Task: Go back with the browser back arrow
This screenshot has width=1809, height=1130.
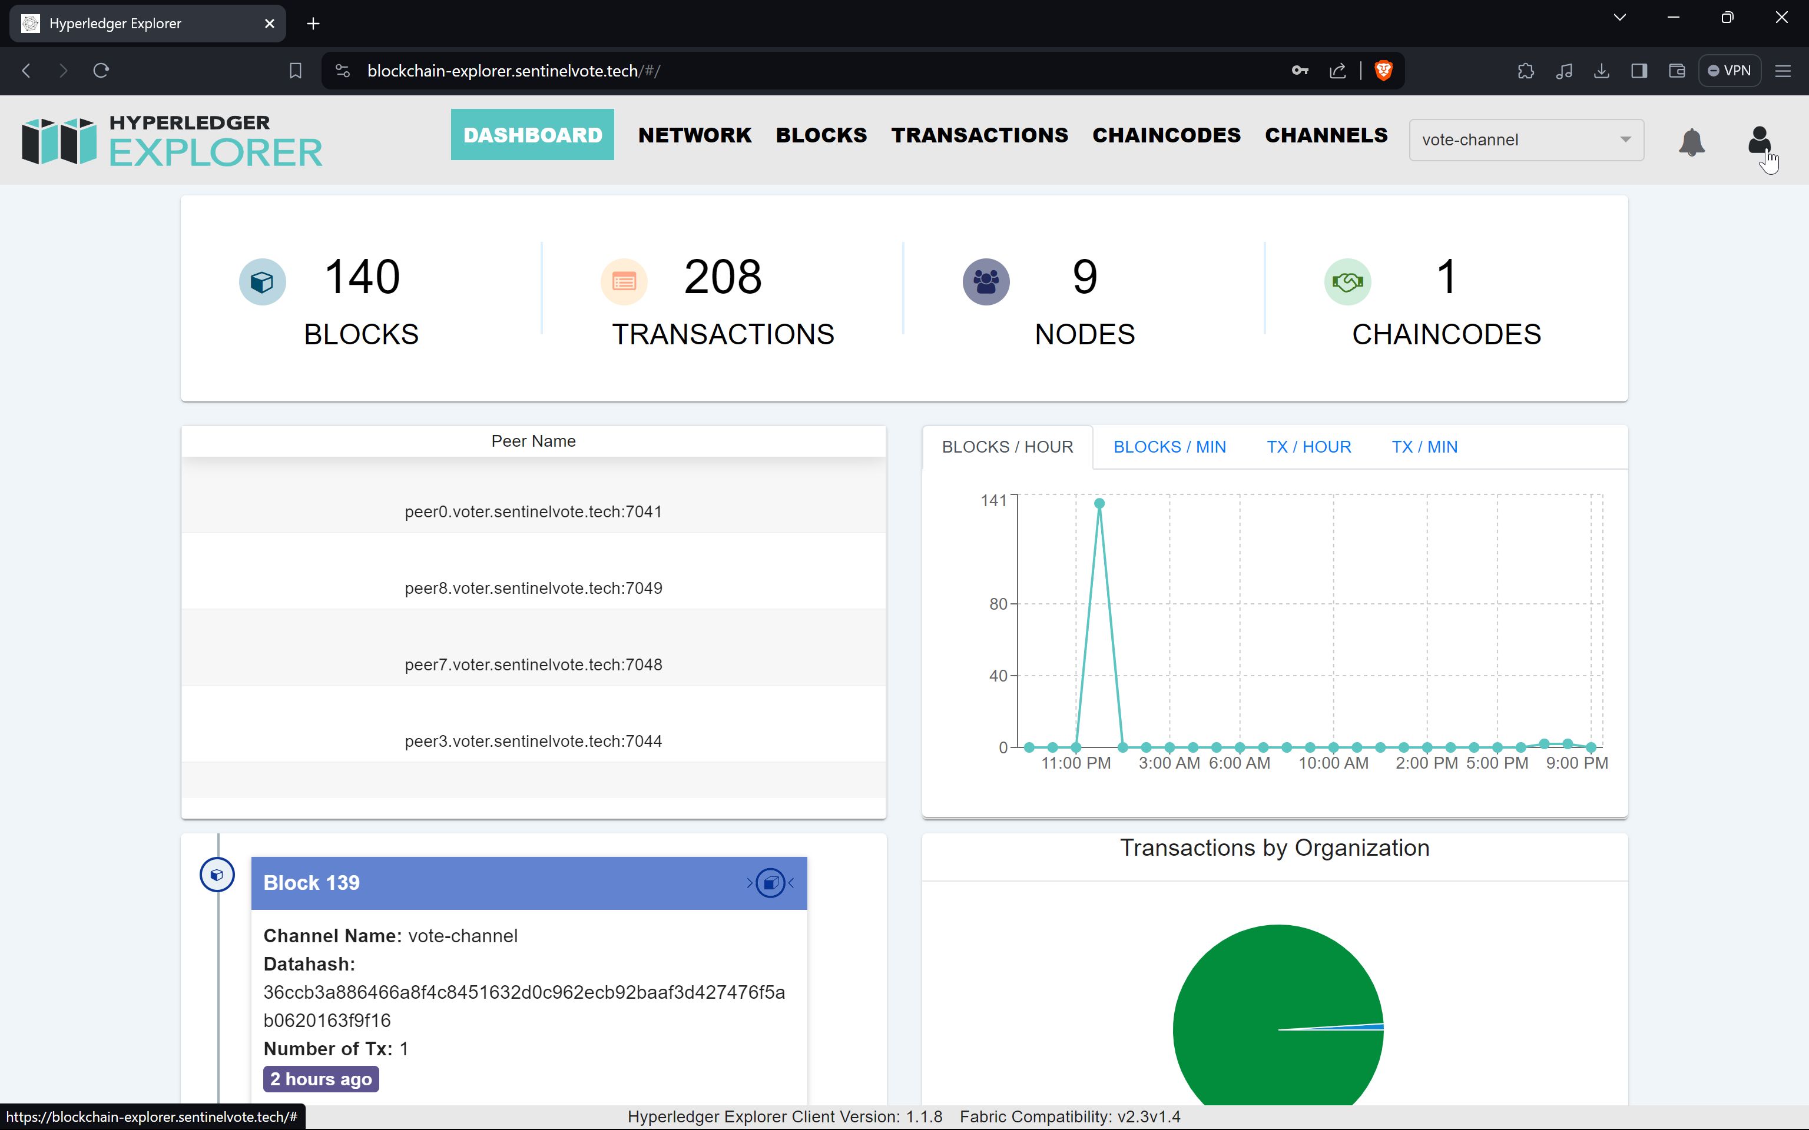Action: pos(26,70)
